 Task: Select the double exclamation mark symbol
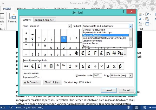(x=26, y=39)
